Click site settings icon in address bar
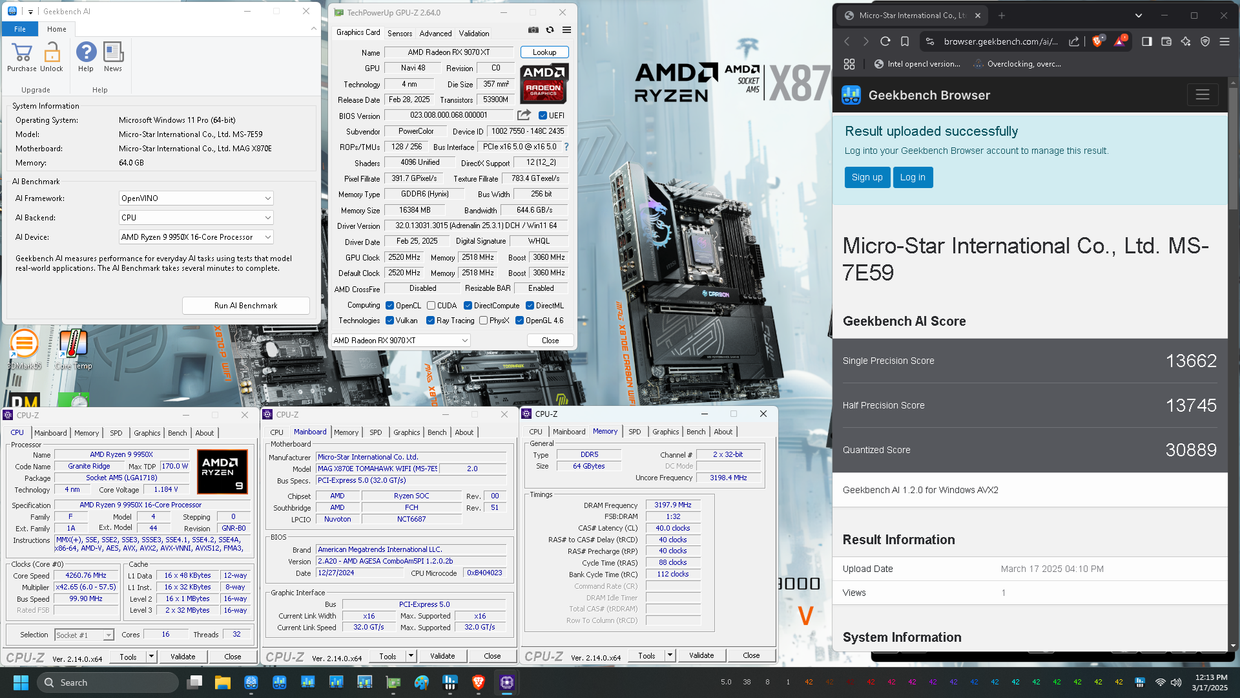The height and width of the screenshot is (698, 1240). click(x=930, y=41)
